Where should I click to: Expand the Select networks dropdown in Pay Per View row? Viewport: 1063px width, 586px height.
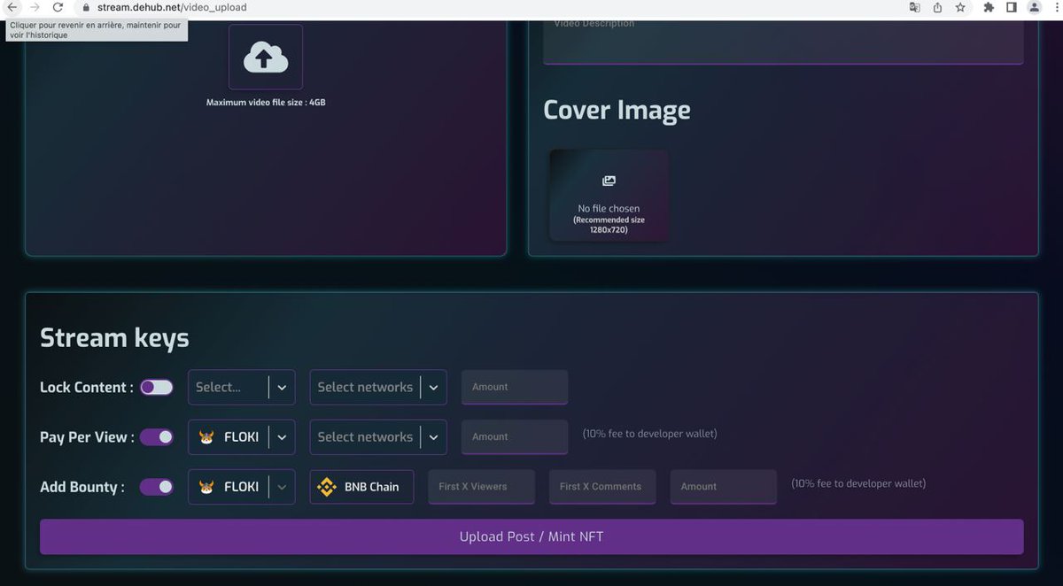(x=433, y=436)
